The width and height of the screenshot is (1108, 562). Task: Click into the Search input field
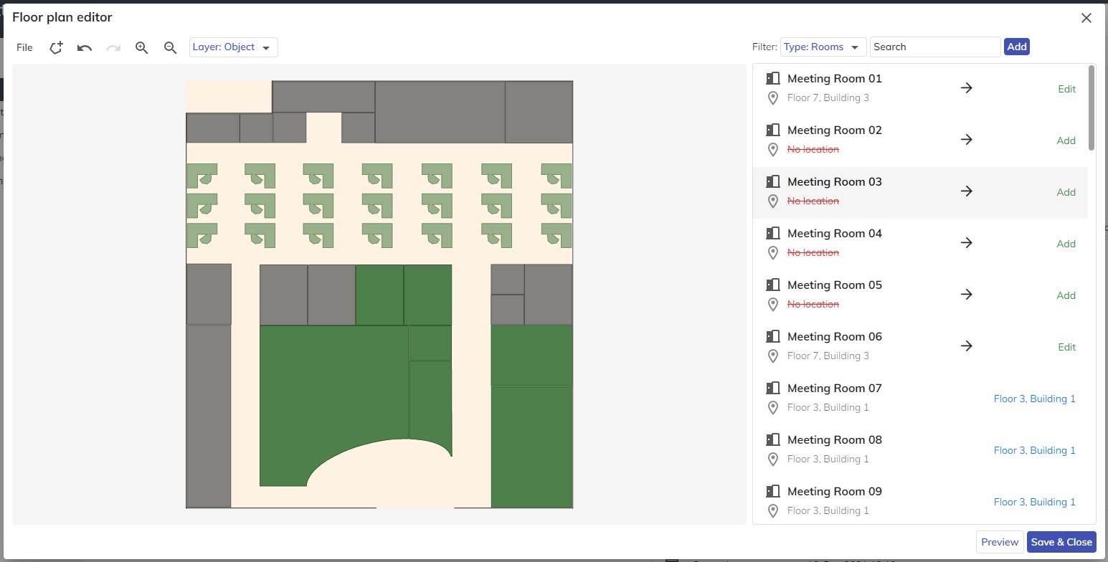point(934,47)
